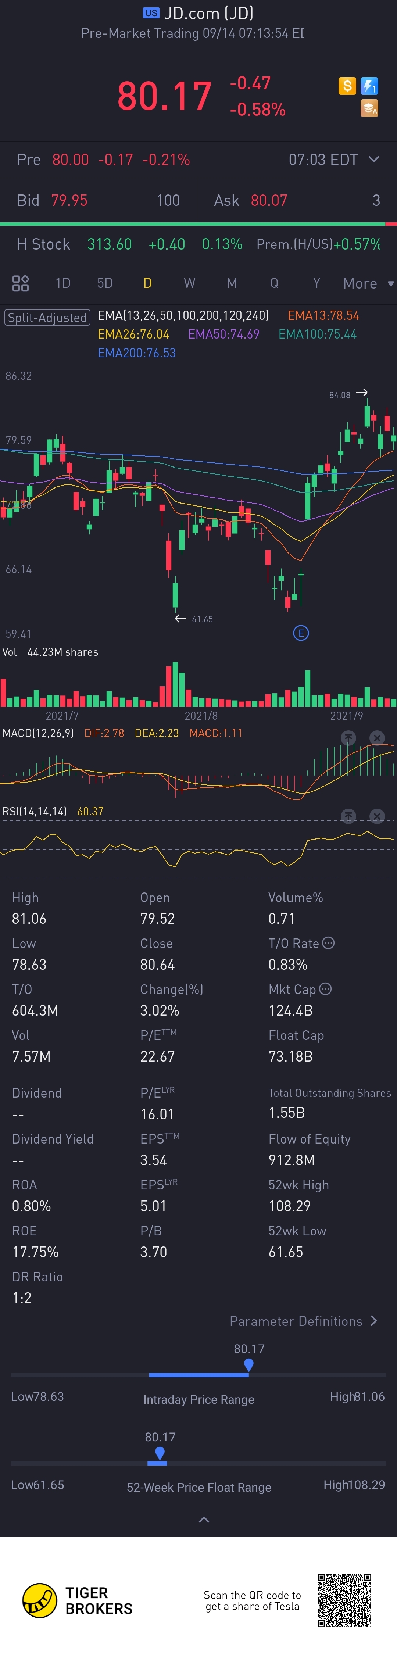Open RSI(14,14,14) parameter settings
The height and width of the screenshot is (1664, 397).
point(35,811)
